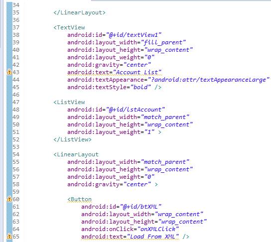Click the "Load From XML" text value
Screen dimensions: 271x242
153,237
